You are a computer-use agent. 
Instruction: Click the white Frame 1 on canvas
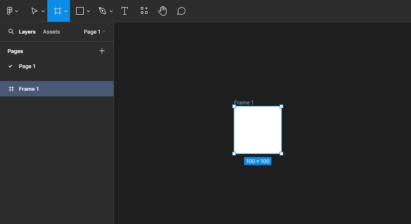pos(258,130)
